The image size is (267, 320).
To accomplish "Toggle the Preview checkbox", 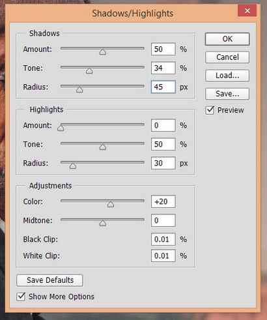I will 210,110.
